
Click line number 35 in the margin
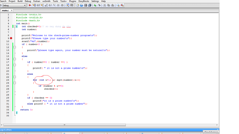pos(8,116)
